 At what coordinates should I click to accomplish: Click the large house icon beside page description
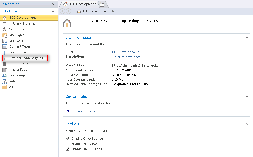click(67, 23)
